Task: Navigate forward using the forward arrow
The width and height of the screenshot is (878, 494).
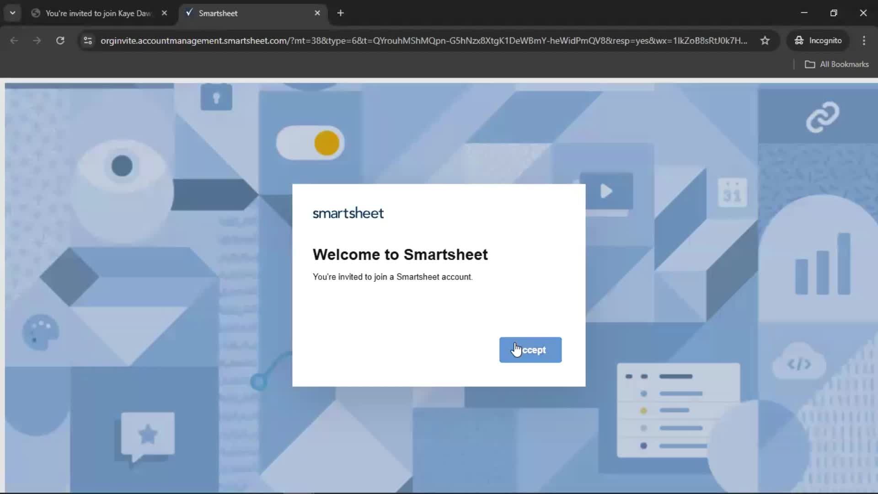Action: [37, 41]
